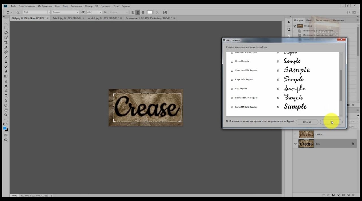Click center text alignment button
Viewport: 362px width, 201px height.
(138, 12)
